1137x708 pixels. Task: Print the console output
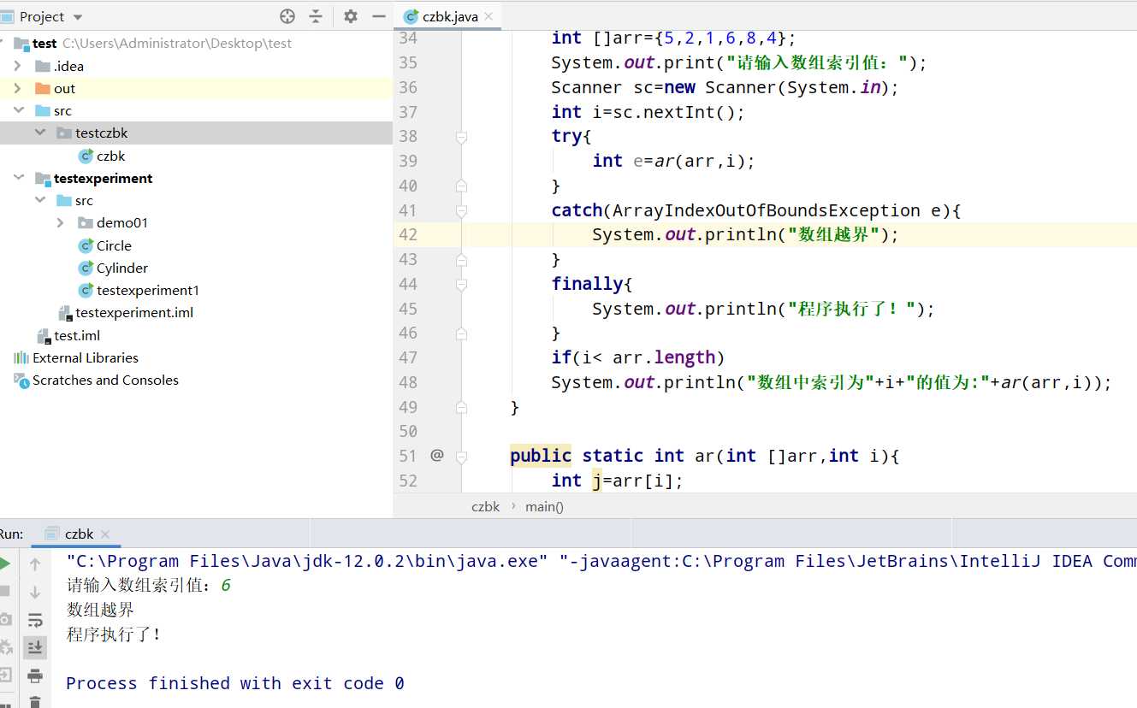tap(35, 676)
